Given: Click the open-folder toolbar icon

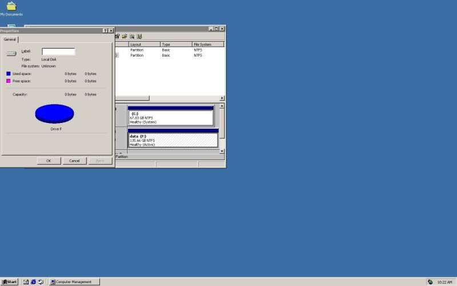Looking at the screenshot, I should tap(125, 37).
